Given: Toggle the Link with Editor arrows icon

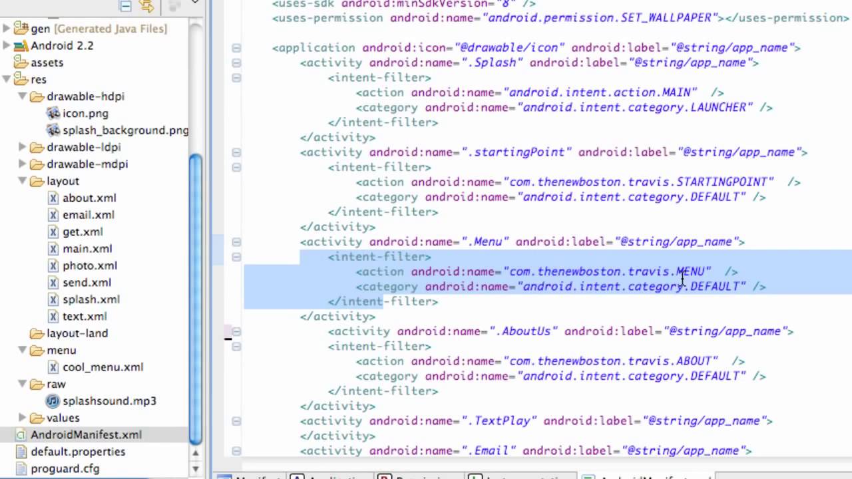Looking at the screenshot, I should point(146,5).
